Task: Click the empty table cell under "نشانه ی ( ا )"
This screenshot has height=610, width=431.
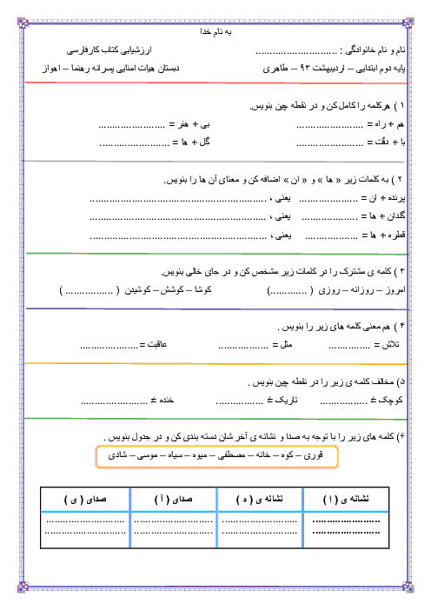Action: pos(346,529)
